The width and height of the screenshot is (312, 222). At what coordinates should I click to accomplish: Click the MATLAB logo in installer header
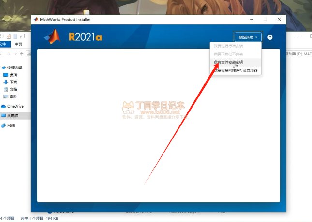click(52, 37)
